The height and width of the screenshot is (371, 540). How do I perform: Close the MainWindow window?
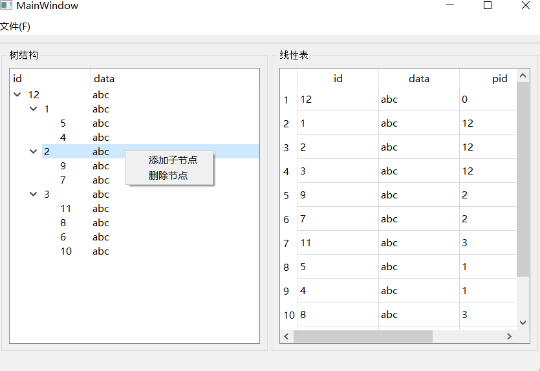pyautogui.click(x=526, y=5)
